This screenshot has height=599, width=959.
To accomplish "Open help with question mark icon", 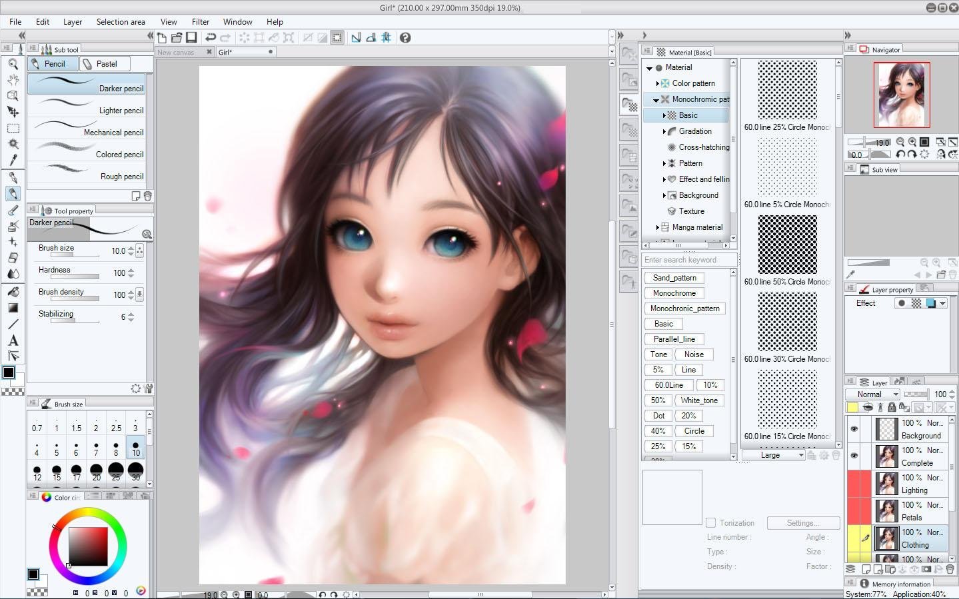I will pyautogui.click(x=405, y=38).
